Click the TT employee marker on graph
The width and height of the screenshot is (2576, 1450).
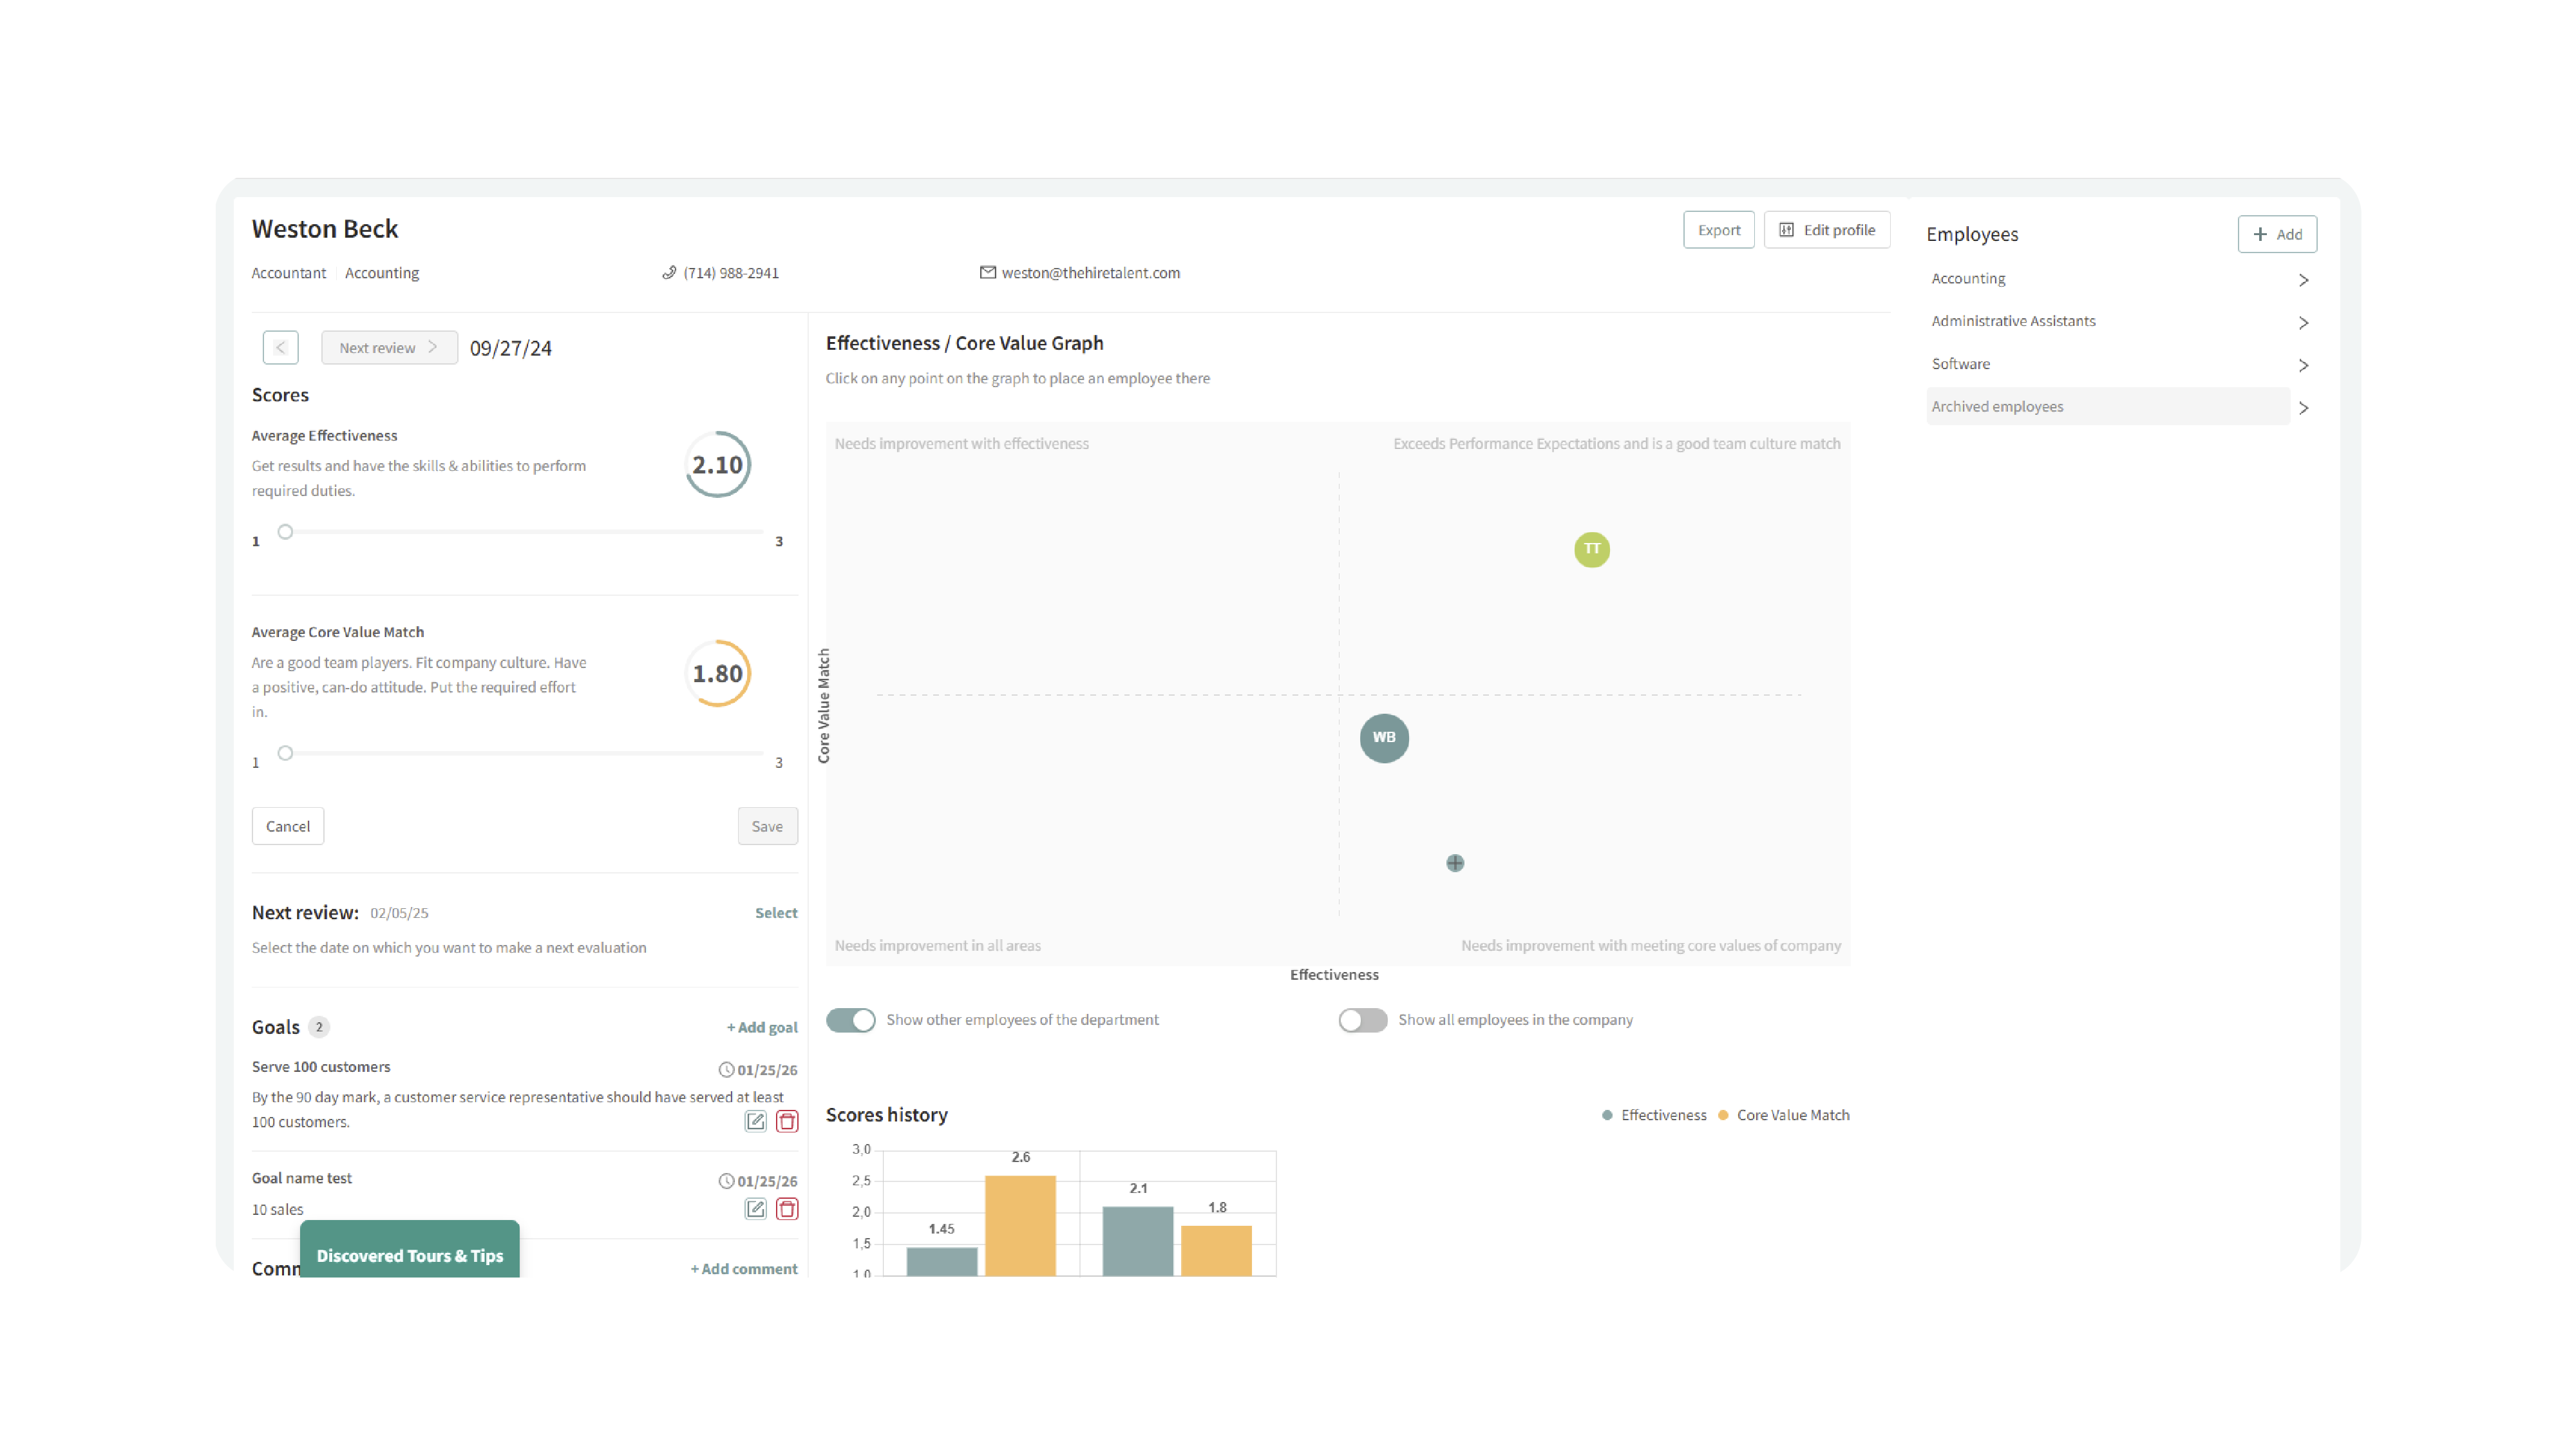1591,549
